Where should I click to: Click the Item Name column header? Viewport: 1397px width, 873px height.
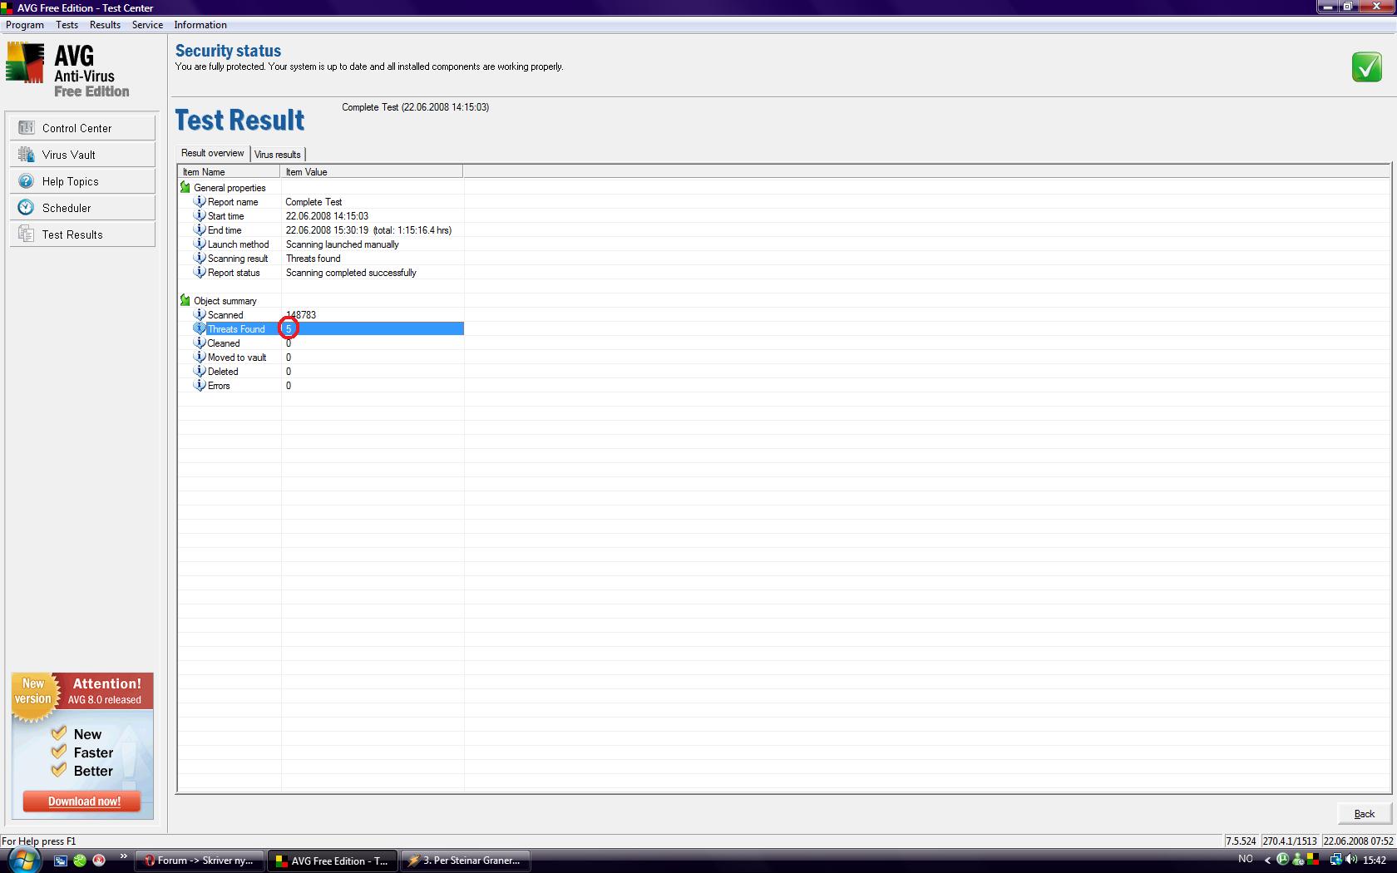pyautogui.click(x=229, y=172)
